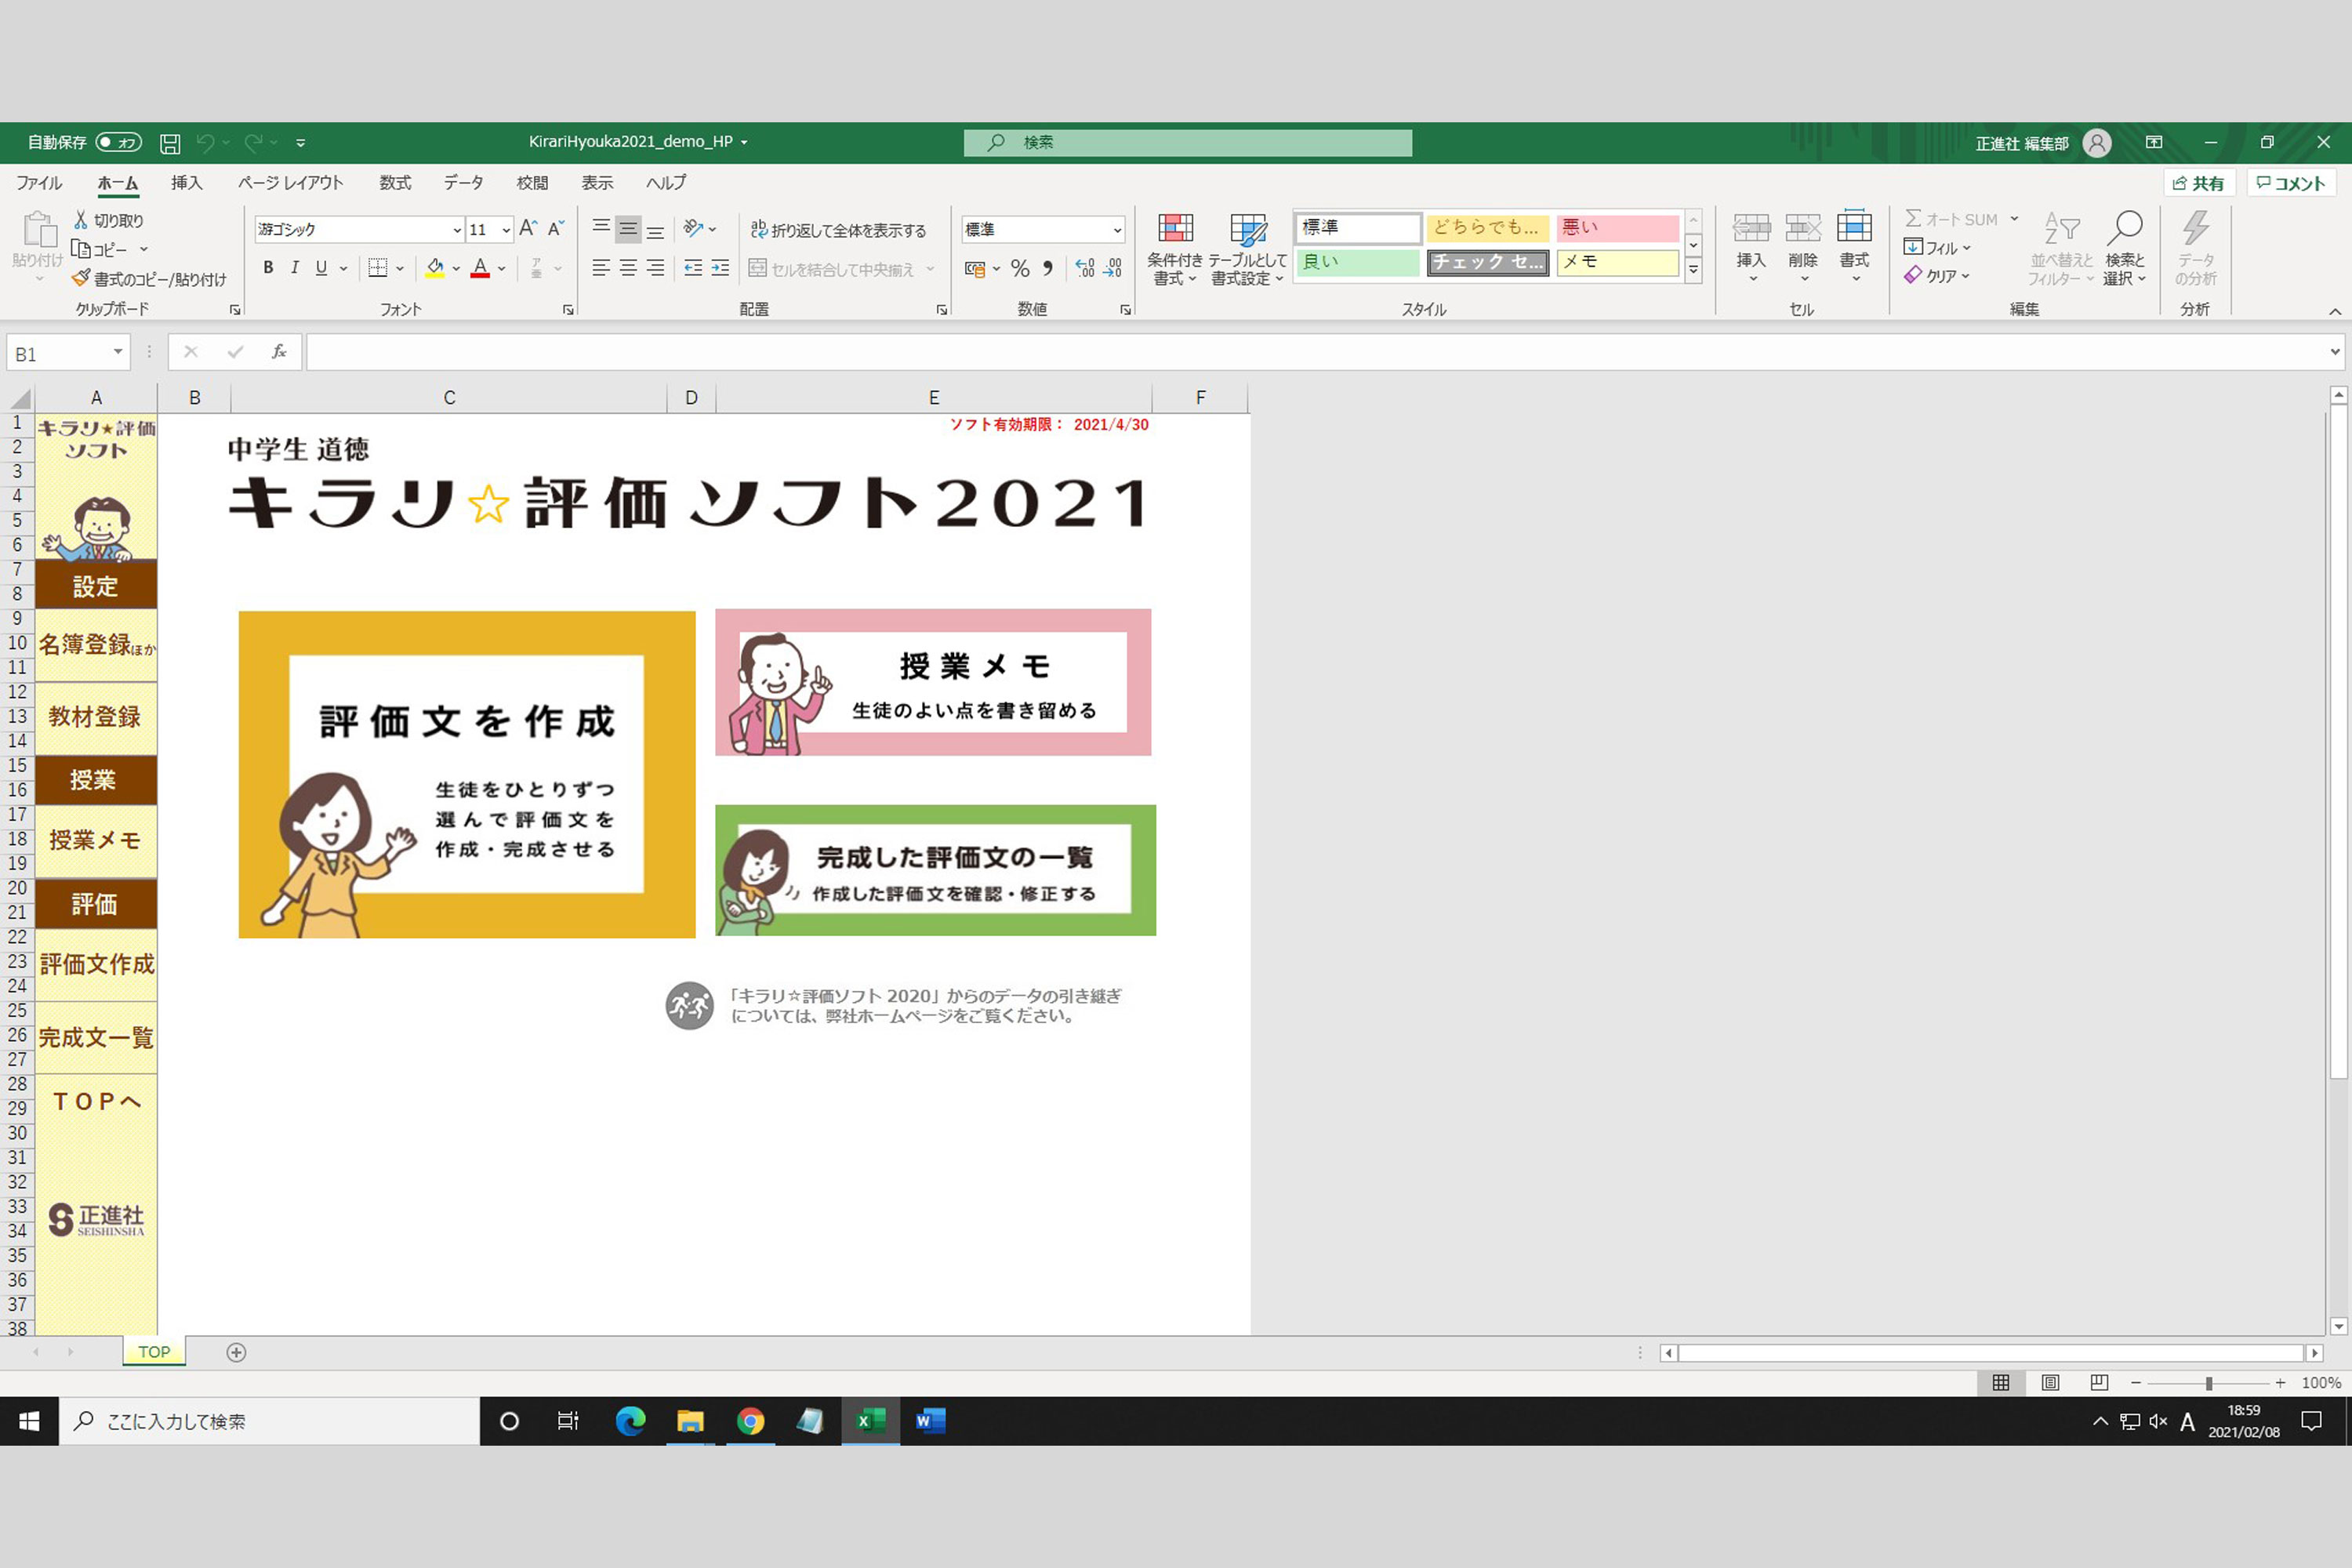Viewport: 2352px width, 1568px height.
Task: Toggle Wrap Text (折り返して全体を表示する)
Action: point(838,230)
